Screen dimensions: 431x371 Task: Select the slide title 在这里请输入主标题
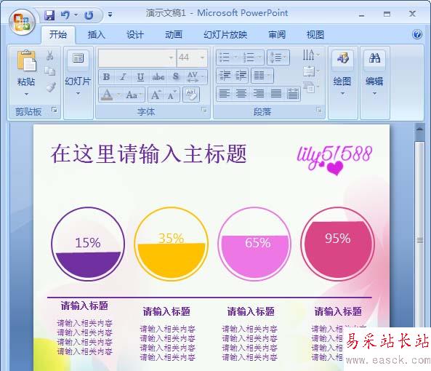148,153
